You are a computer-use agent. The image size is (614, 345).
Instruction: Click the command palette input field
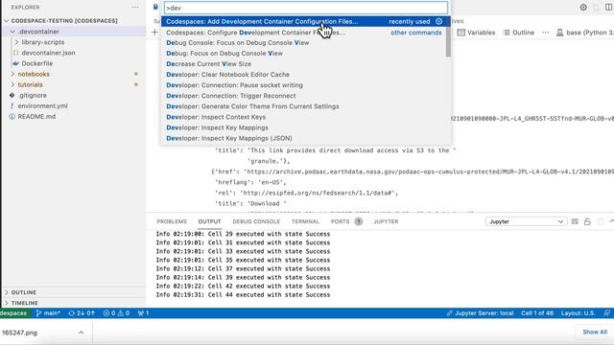click(306, 8)
